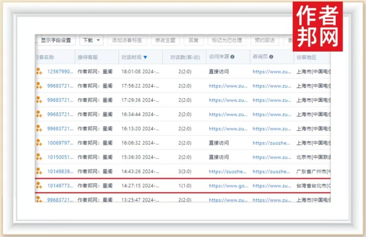Toggle sort arrow on 对话时间 column
Image resolution: width=366 pixels, height=237 pixels.
pyautogui.click(x=145, y=57)
